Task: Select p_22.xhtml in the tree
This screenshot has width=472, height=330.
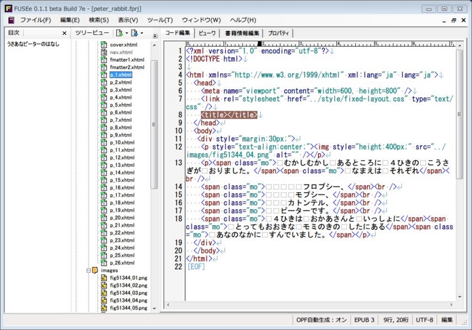Action: click(122, 233)
